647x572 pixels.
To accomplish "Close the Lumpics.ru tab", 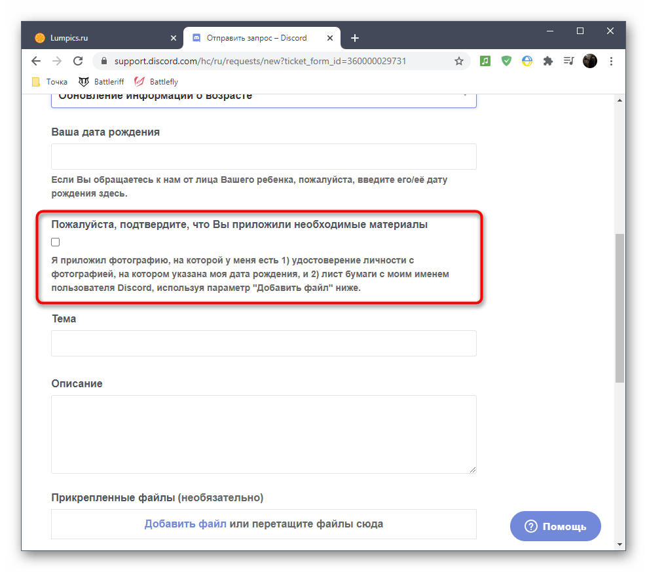I will 174,38.
